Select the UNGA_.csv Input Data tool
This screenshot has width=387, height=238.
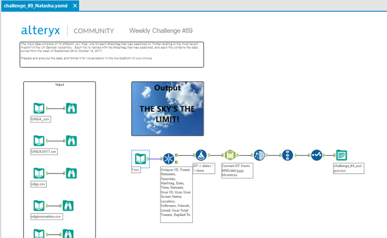point(39,108)
